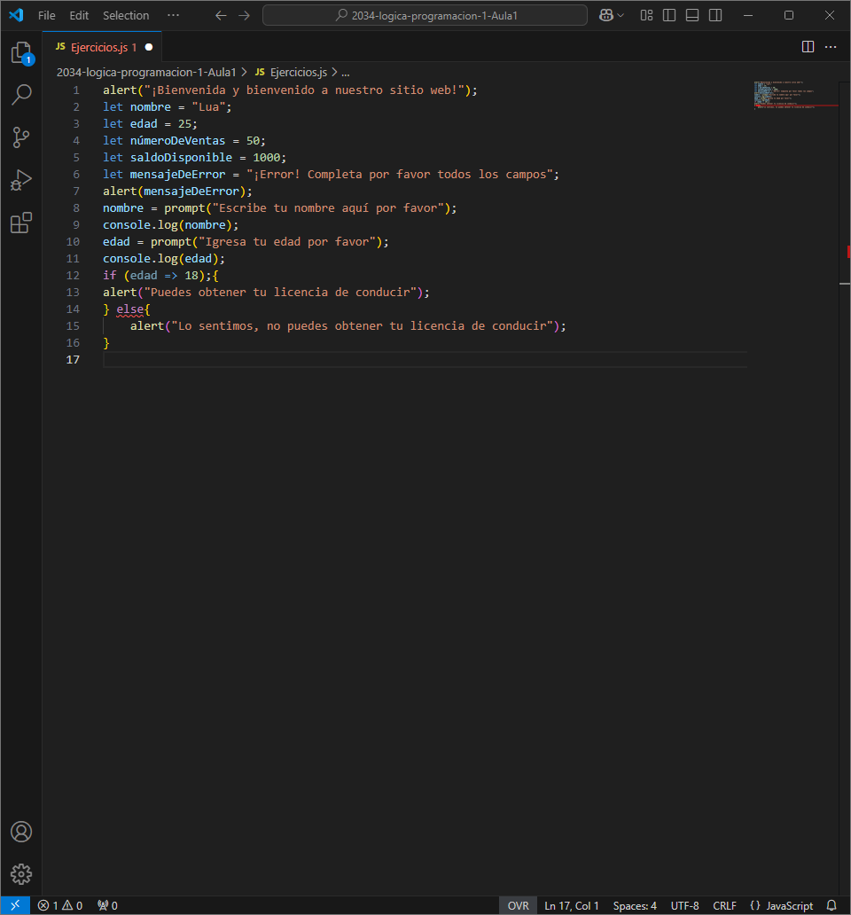
Task: Click the value 1000 on line 5
Action: [267, 158]
